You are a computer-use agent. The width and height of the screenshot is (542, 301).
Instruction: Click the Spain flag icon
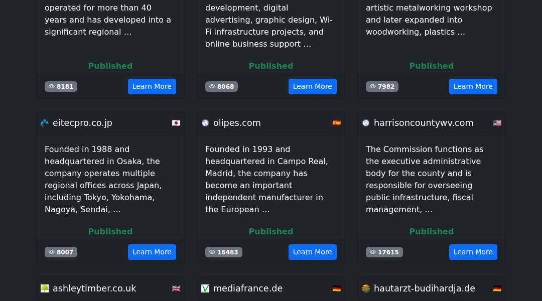(337, 123)
